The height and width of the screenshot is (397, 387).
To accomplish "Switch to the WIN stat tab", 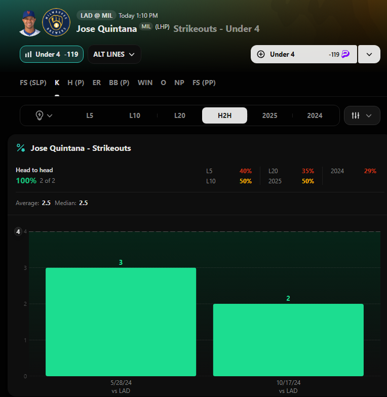I will pyautogui.click(x=145, y=83).
